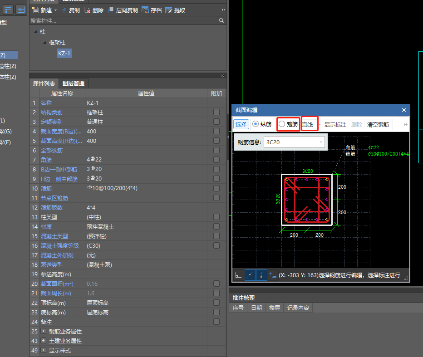Viewport: 423px width, 357px height.
Task: Click the 清空钢筋 button
Action: pyautogui.click(x=378, y=125)
